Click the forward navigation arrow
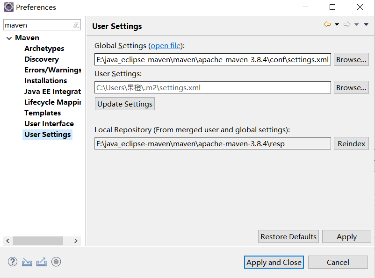Viewport: 375px width, 278px height. 346,25
